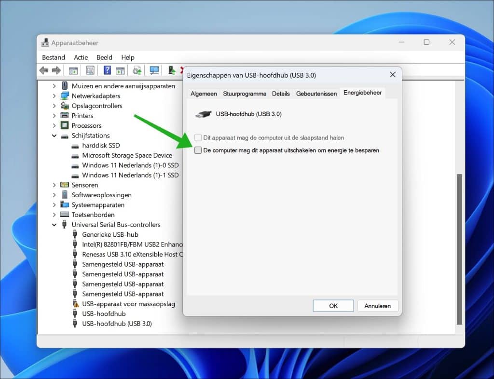Confirm the dialog with OK
Screen dimensions: 494x379
(x=333, y=306)
